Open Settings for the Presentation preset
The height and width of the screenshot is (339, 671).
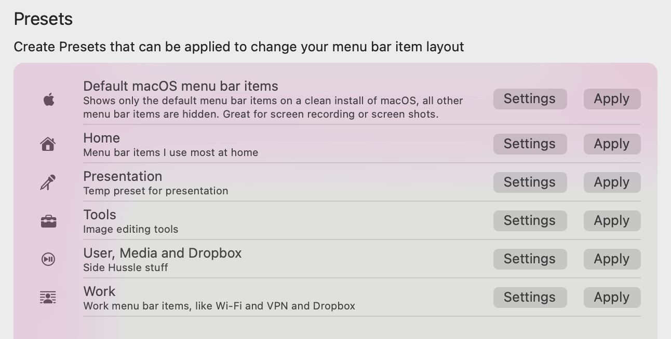point(530,182)
